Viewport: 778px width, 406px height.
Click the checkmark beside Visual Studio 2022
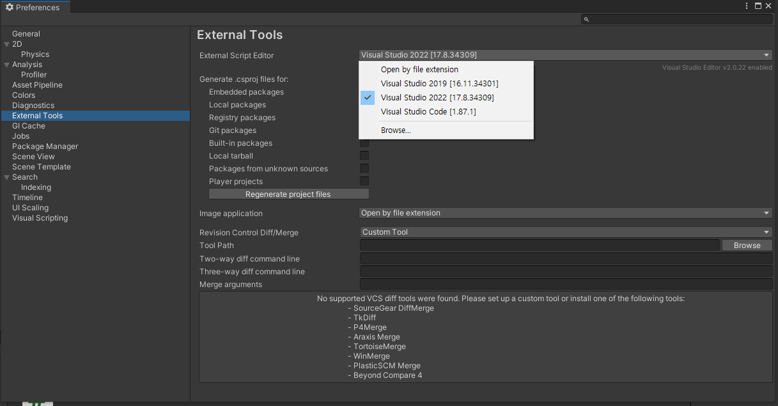368,97
